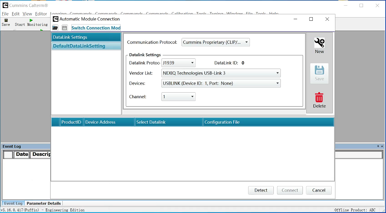386x213 pixels.
Task: Switch to the Parameter Details tab
Action: [43, 203]
